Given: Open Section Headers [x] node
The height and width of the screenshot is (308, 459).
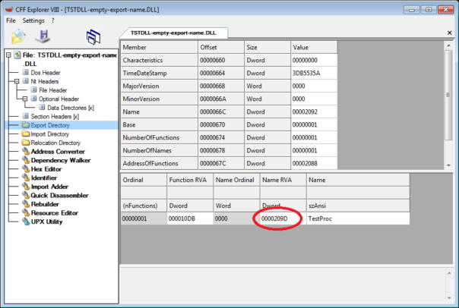Looking at the screenshot, I should pyautogui.click(x=55, y=116).
